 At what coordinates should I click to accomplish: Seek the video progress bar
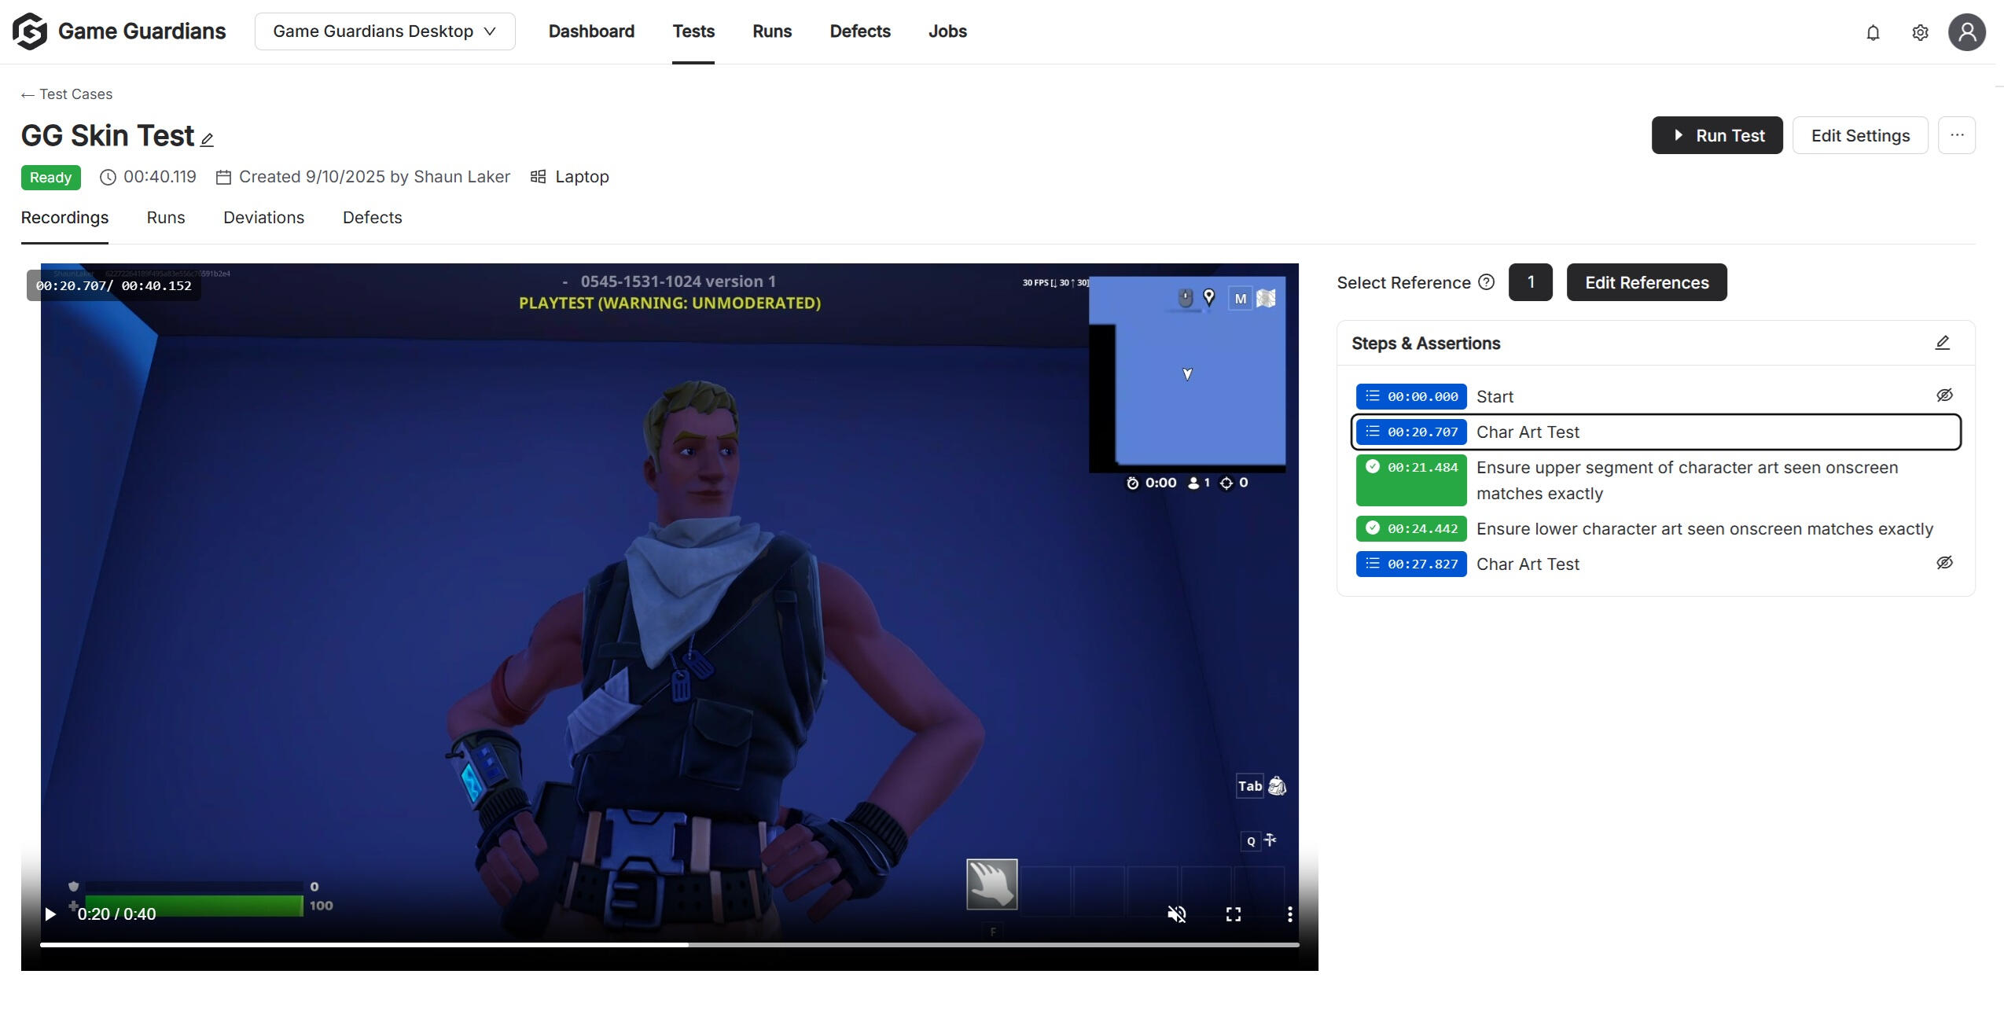tap(669, 944)
